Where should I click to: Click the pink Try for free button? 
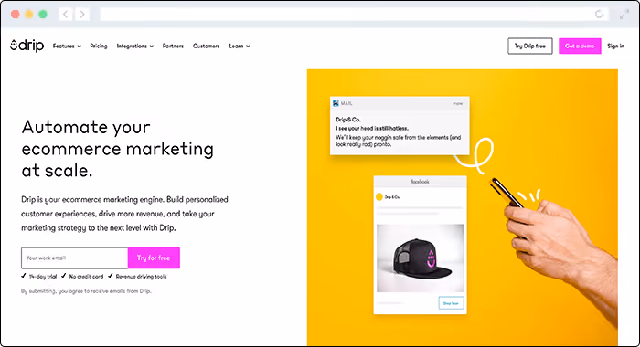(154, 258)
